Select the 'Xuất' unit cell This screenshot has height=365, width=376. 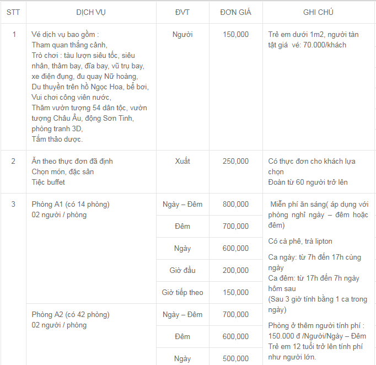[182, 162]
